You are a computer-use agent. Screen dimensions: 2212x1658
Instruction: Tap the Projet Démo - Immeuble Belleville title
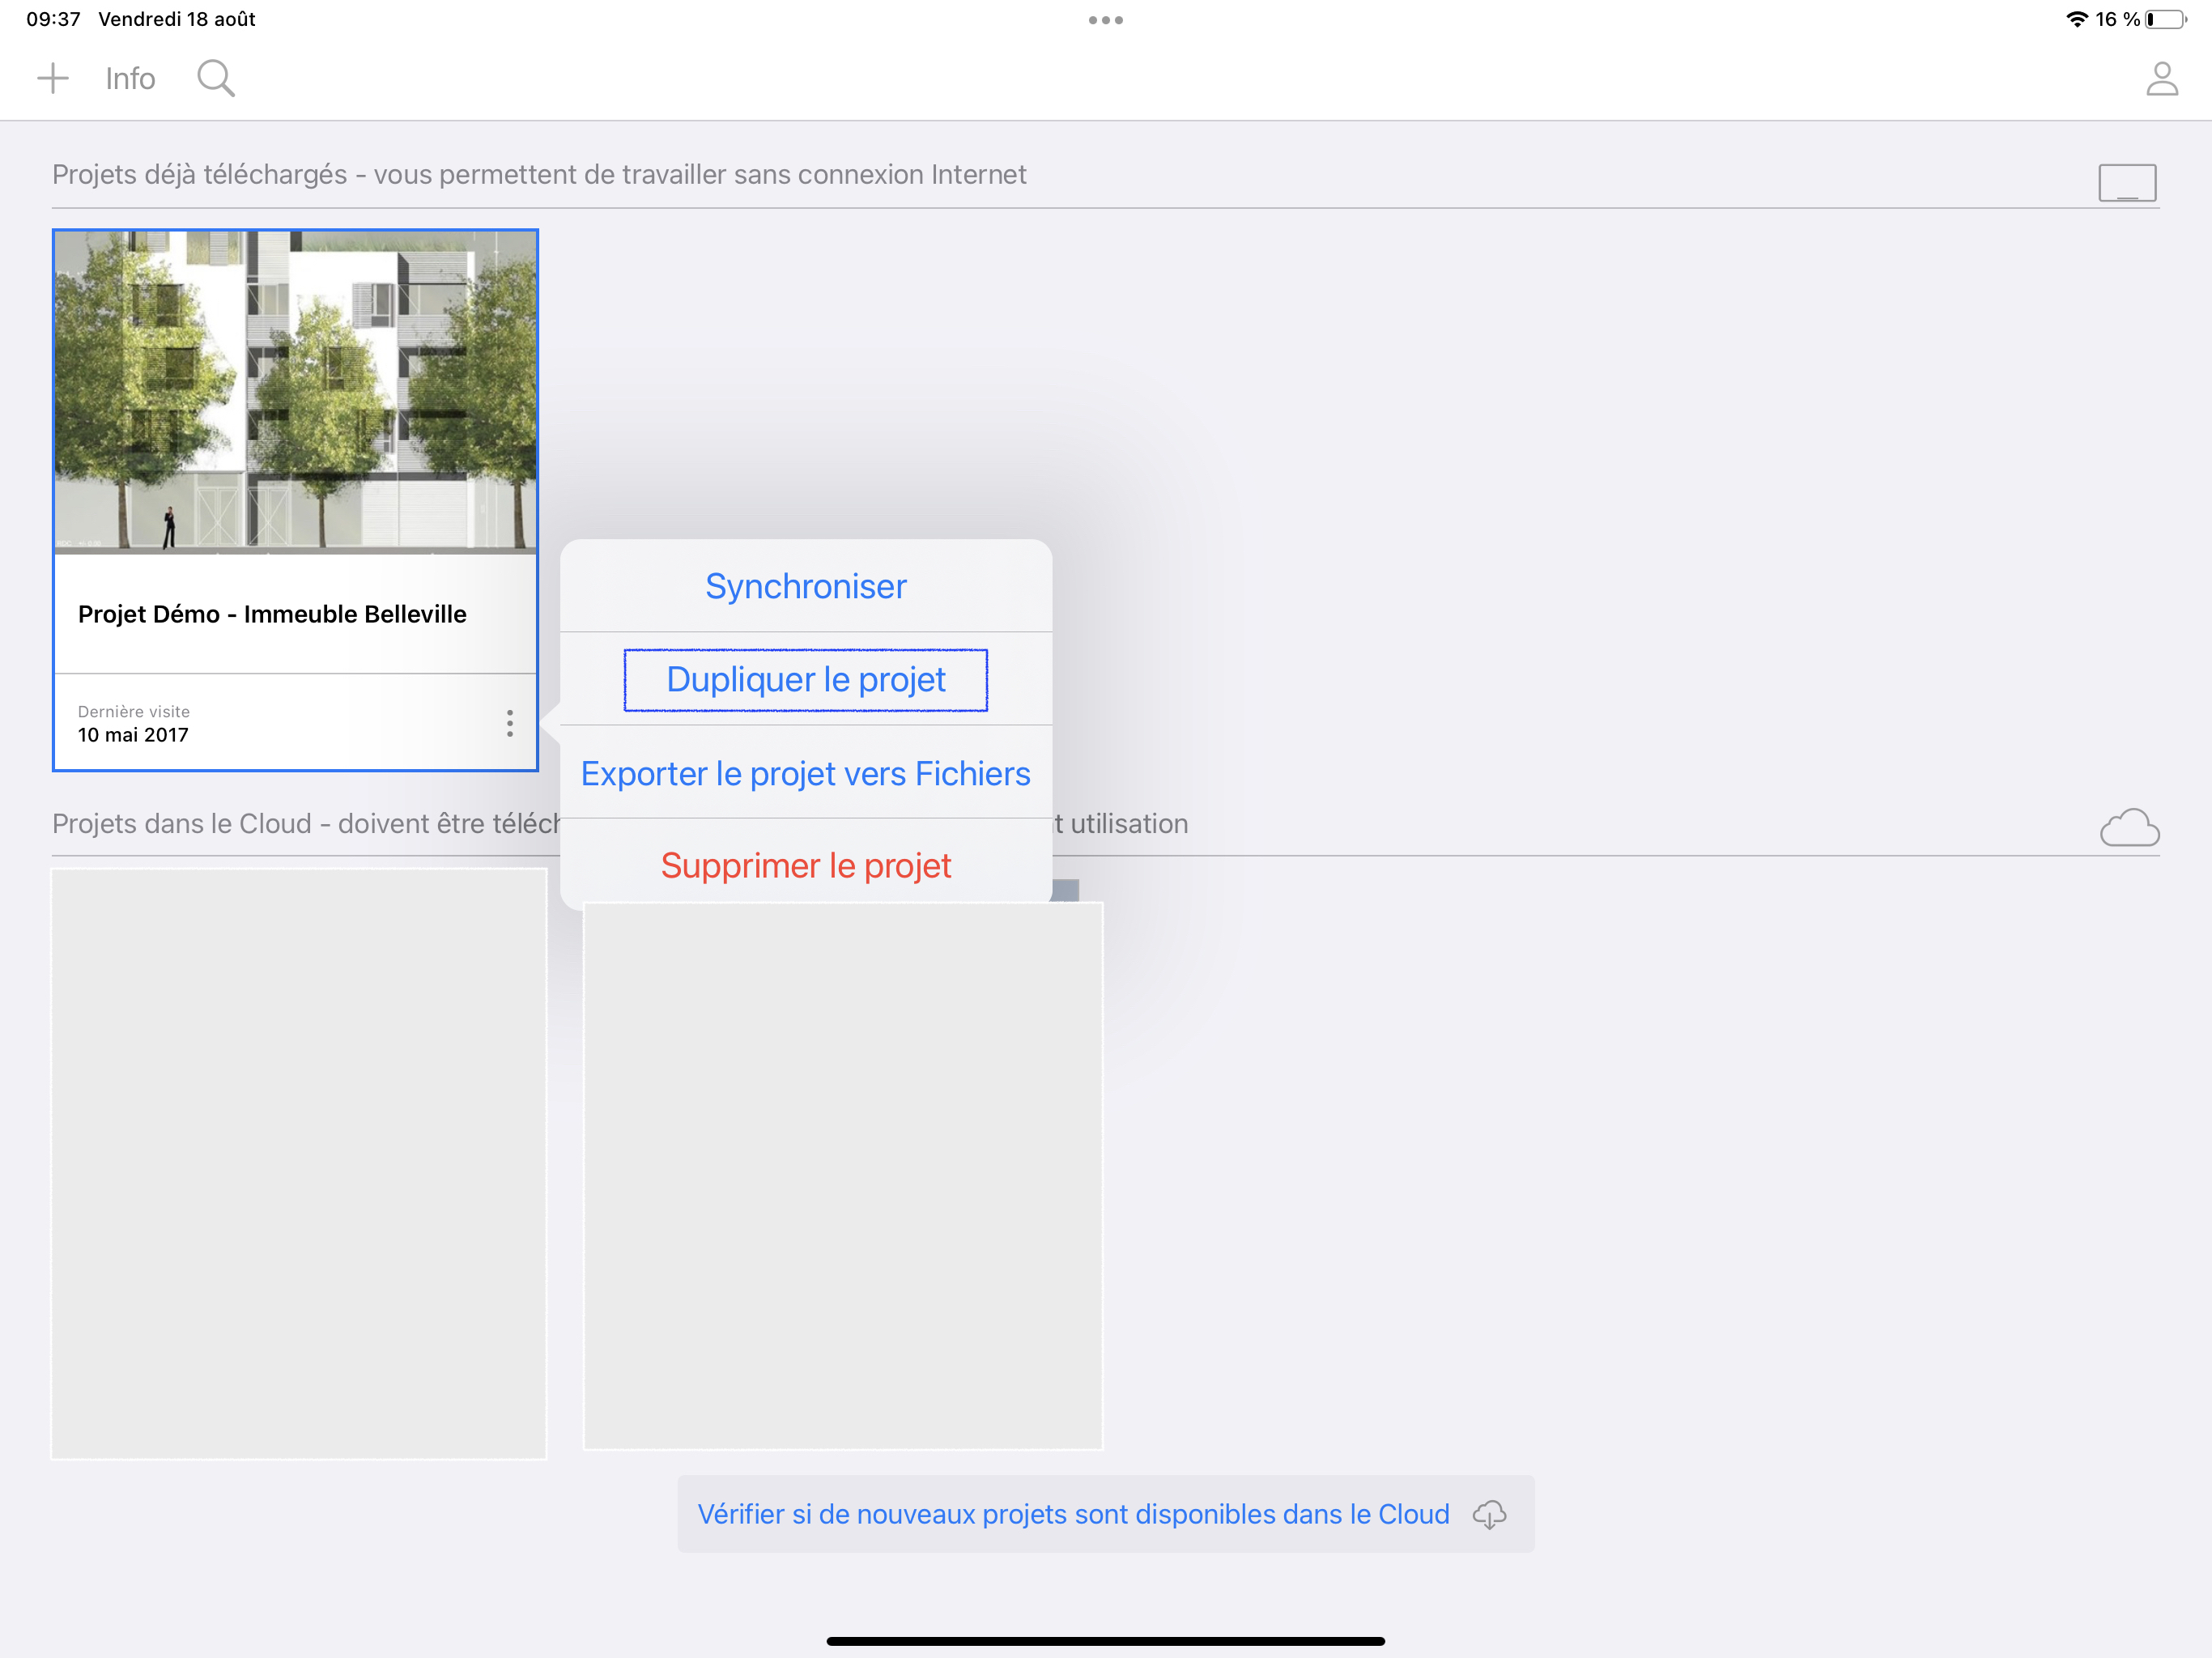coord(272,614)
